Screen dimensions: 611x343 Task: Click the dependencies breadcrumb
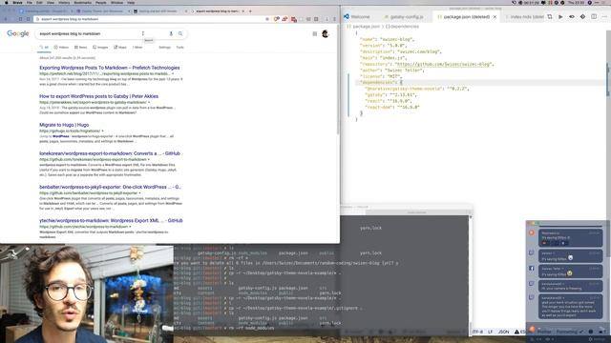(403, 27)
